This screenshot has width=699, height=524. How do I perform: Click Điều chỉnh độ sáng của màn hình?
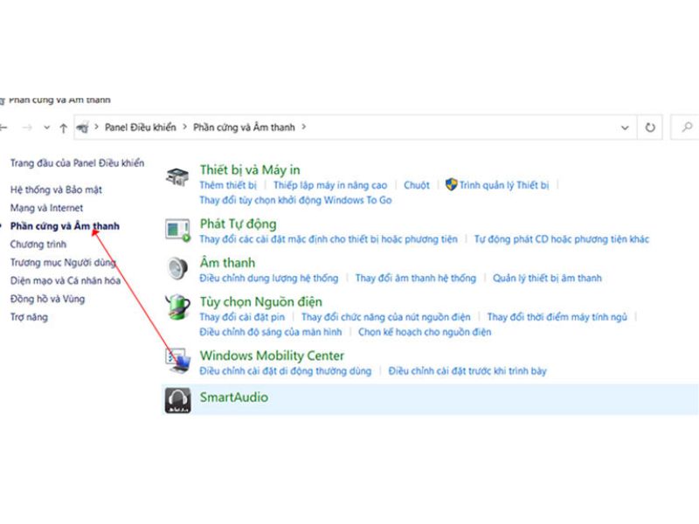tap(271, 333)
